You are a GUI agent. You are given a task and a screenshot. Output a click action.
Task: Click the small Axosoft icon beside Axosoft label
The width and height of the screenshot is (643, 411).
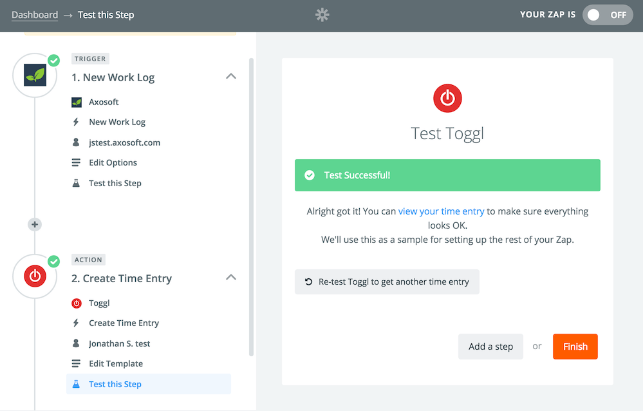tap(77, 102)
